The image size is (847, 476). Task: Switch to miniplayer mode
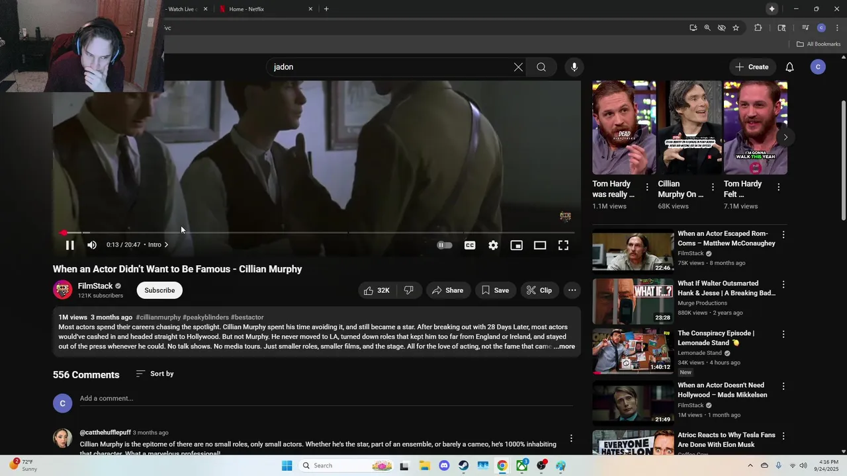[516, 245]
